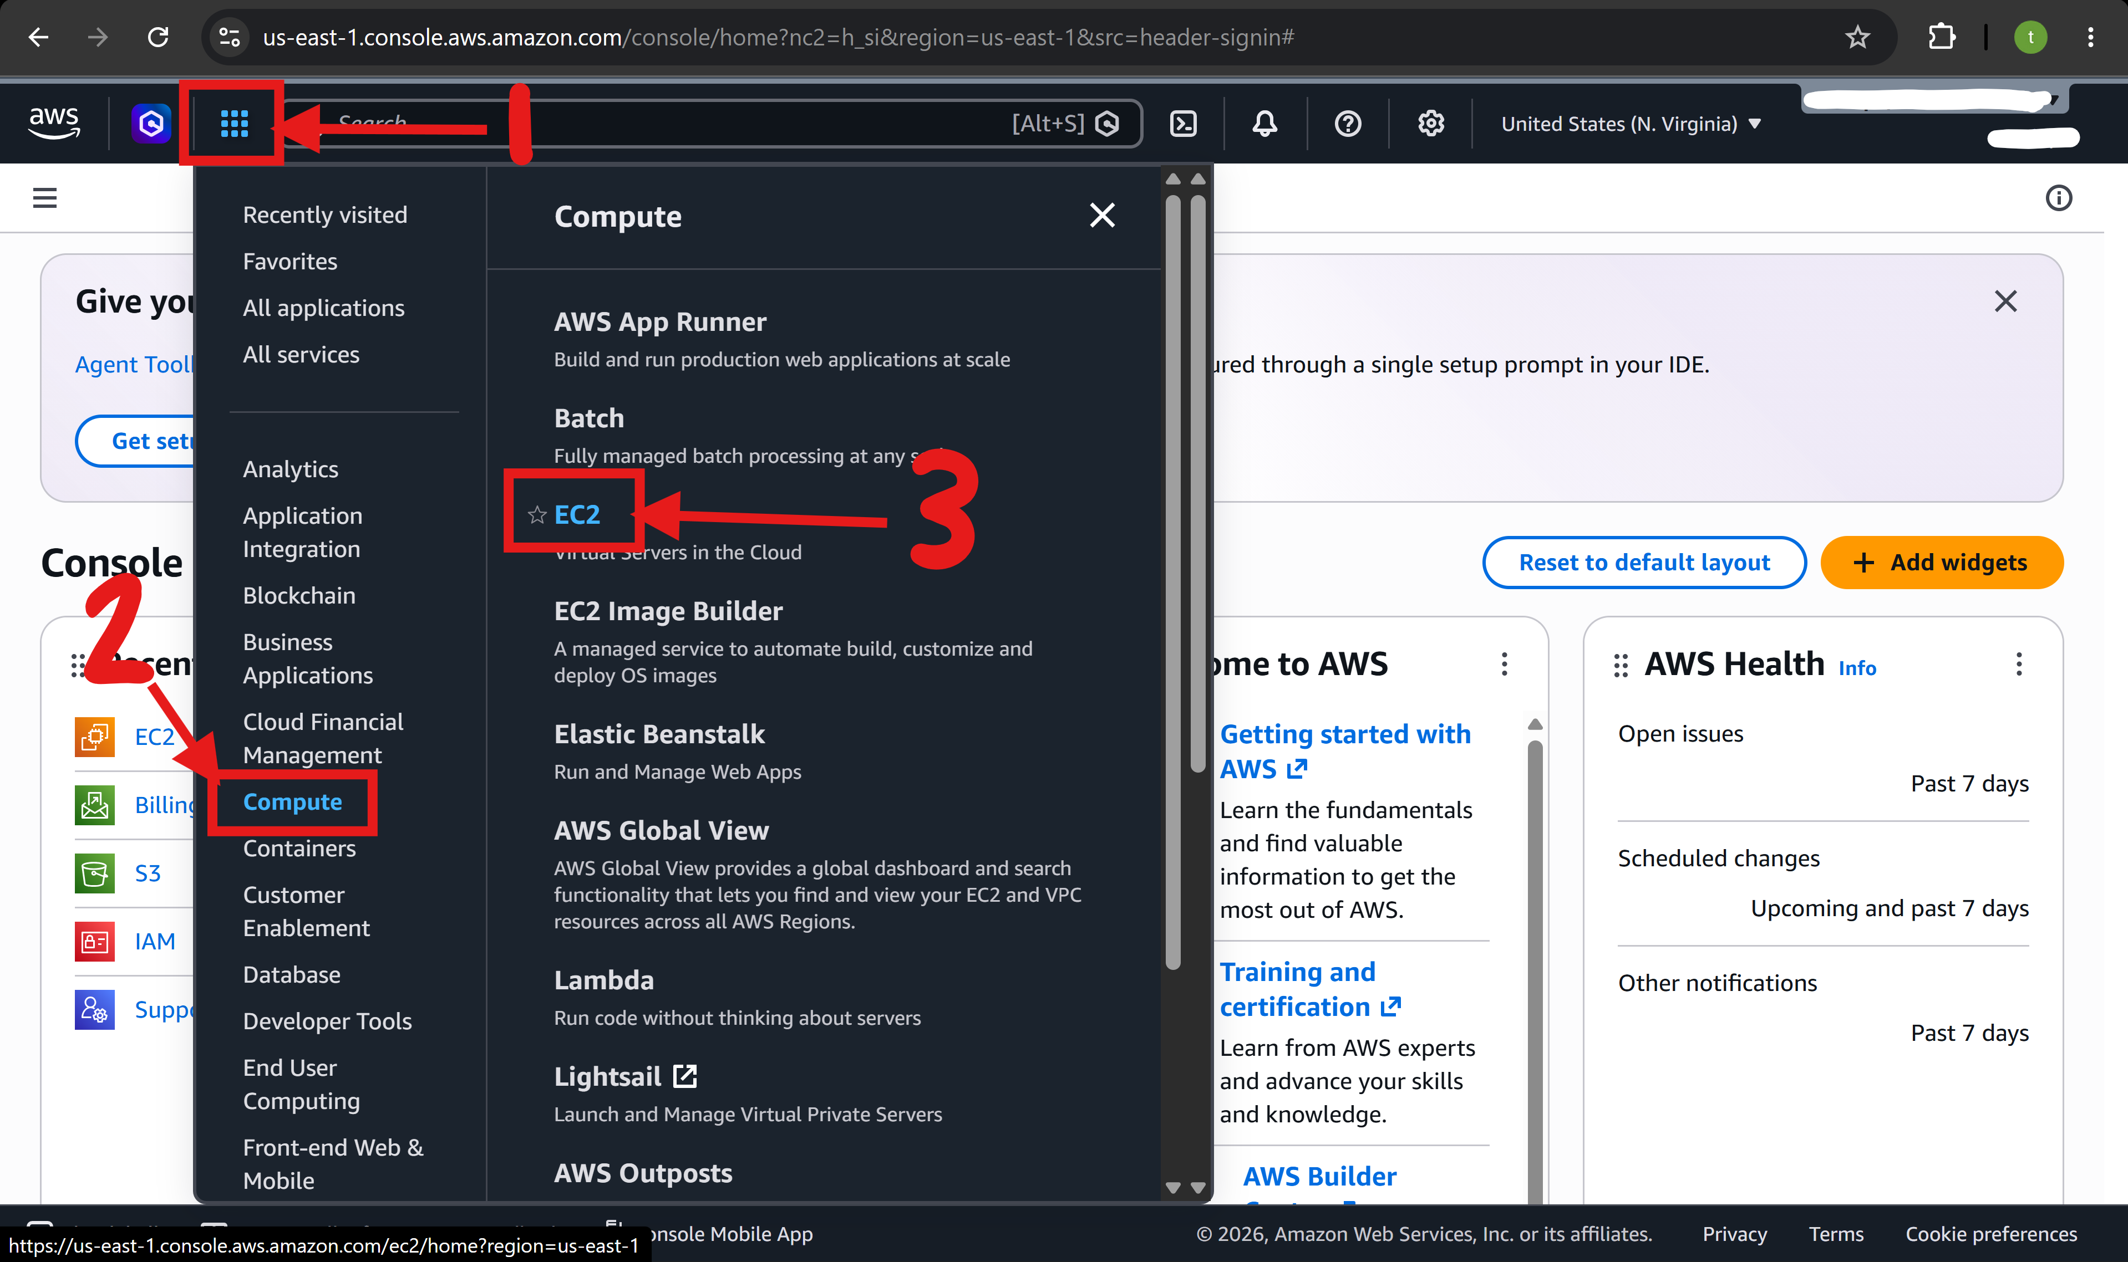The image size is (2128, 1262).
Task: Open the EC2 service link
Action: [577, 514]
